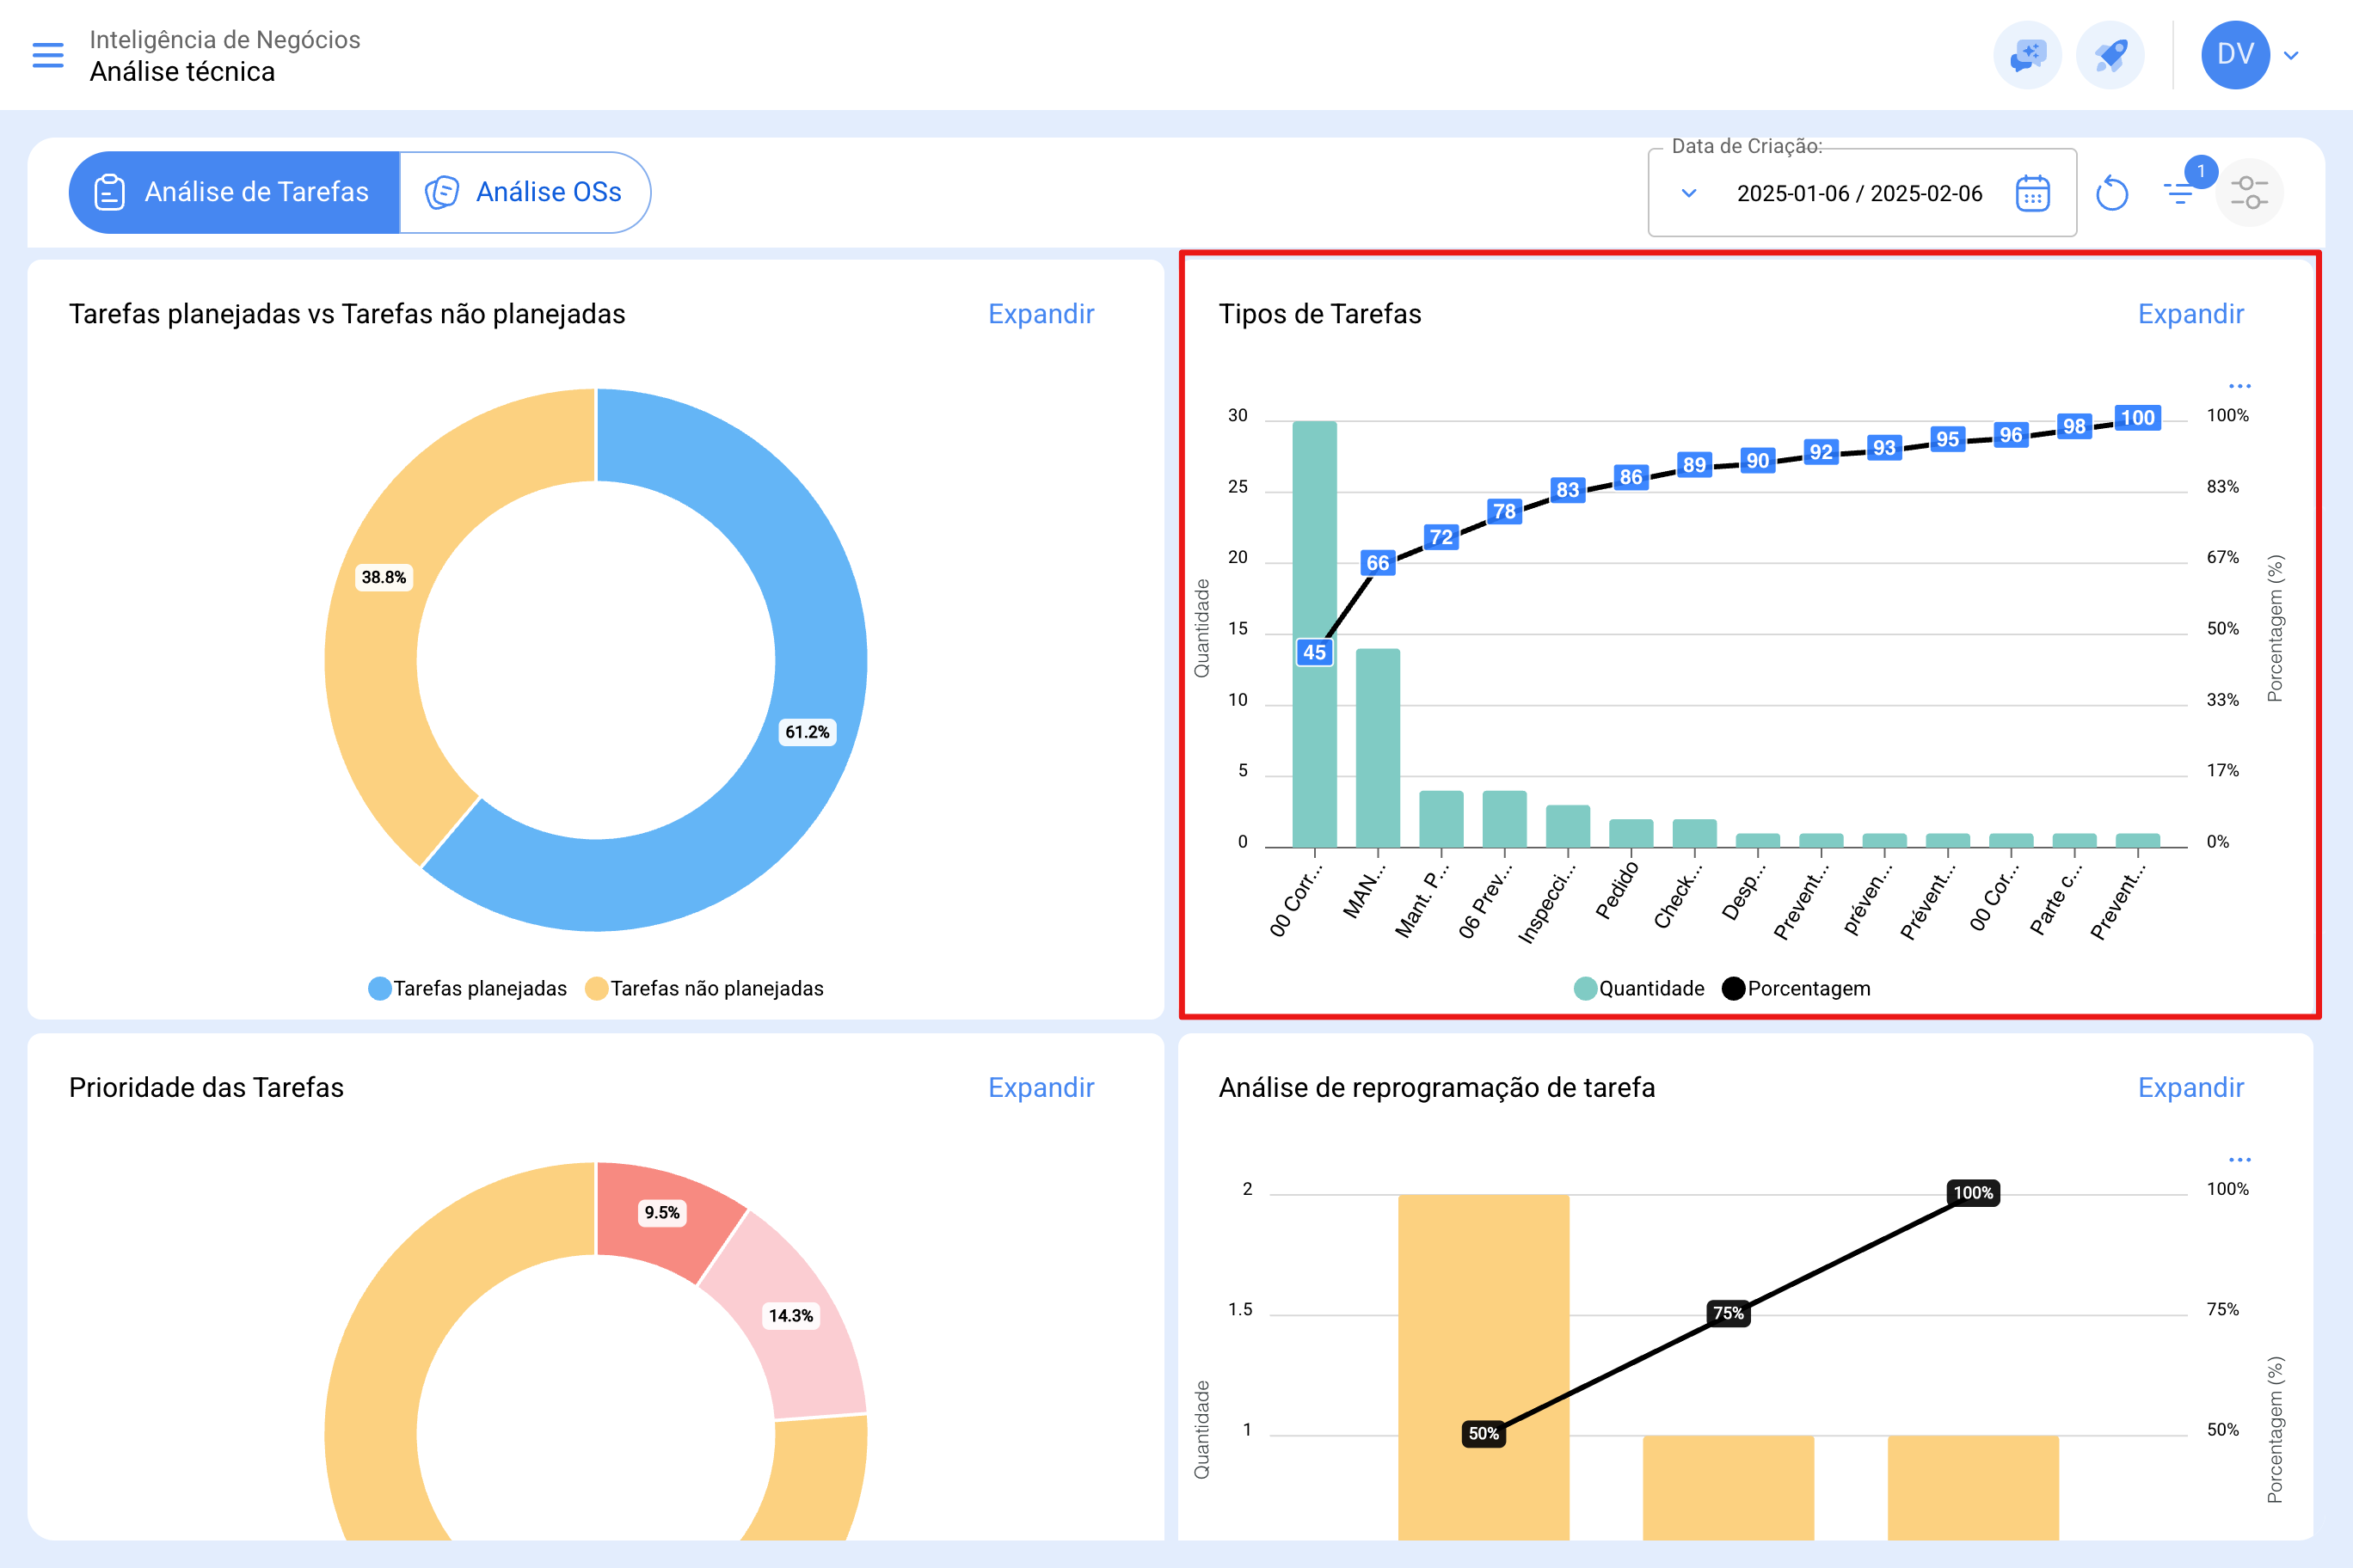Screen dimensions: 2353x1568
Task: Expand the user profile chevron
Action: (2291, 56)
